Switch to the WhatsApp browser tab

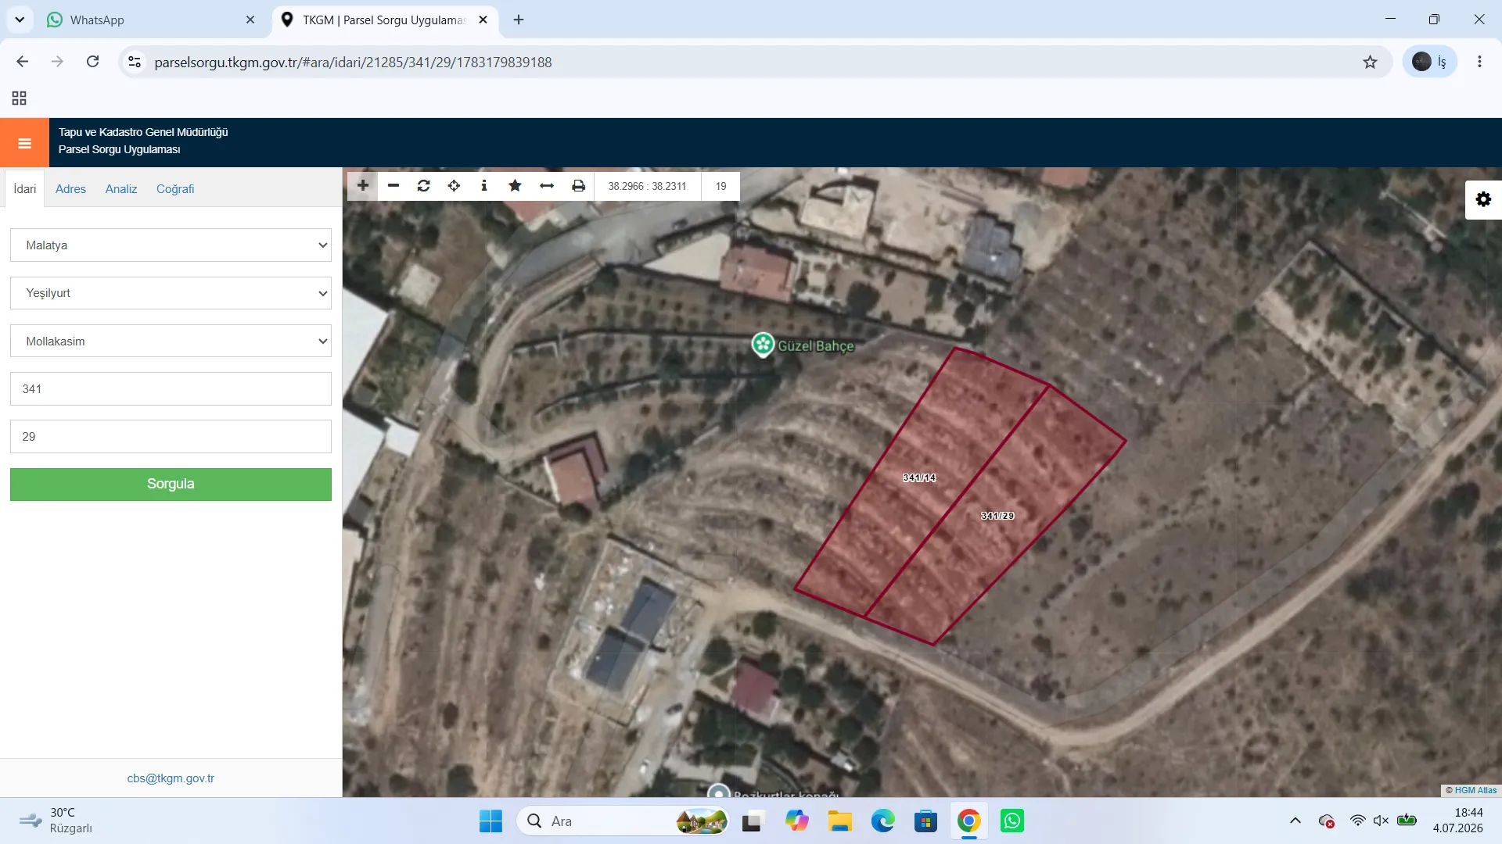click(149, 20)
